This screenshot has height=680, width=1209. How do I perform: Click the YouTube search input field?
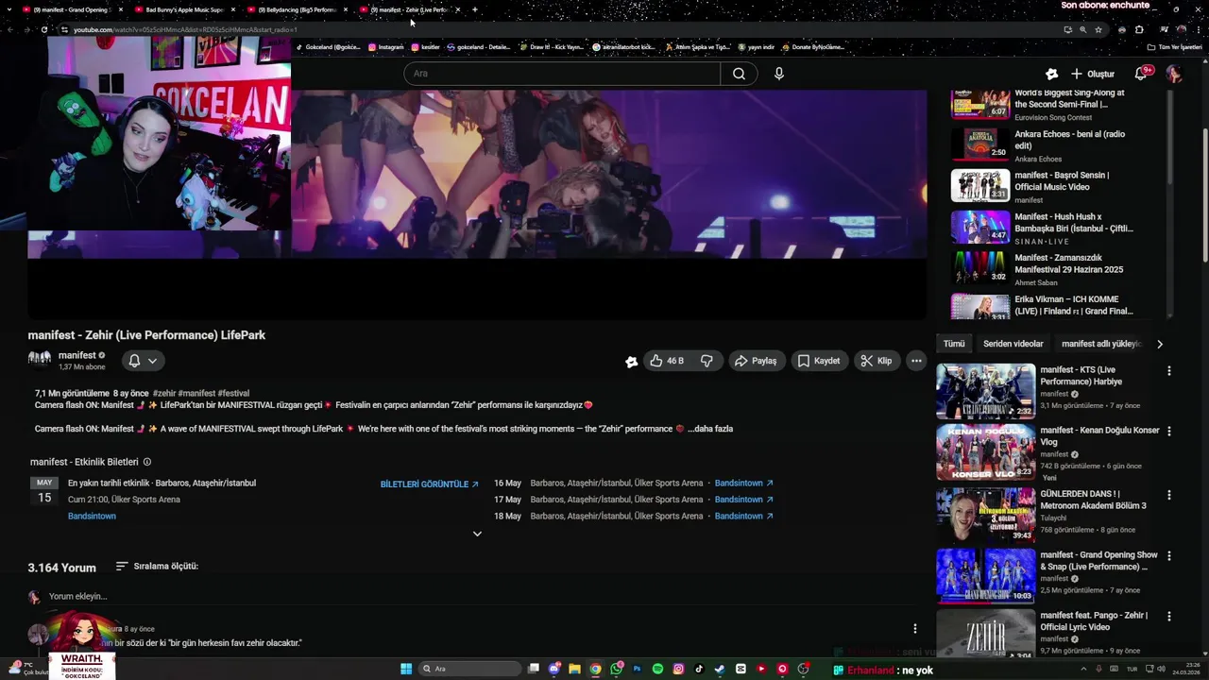click(562, 74)
